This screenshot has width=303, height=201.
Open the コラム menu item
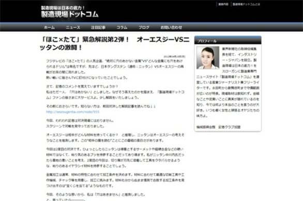122,27
